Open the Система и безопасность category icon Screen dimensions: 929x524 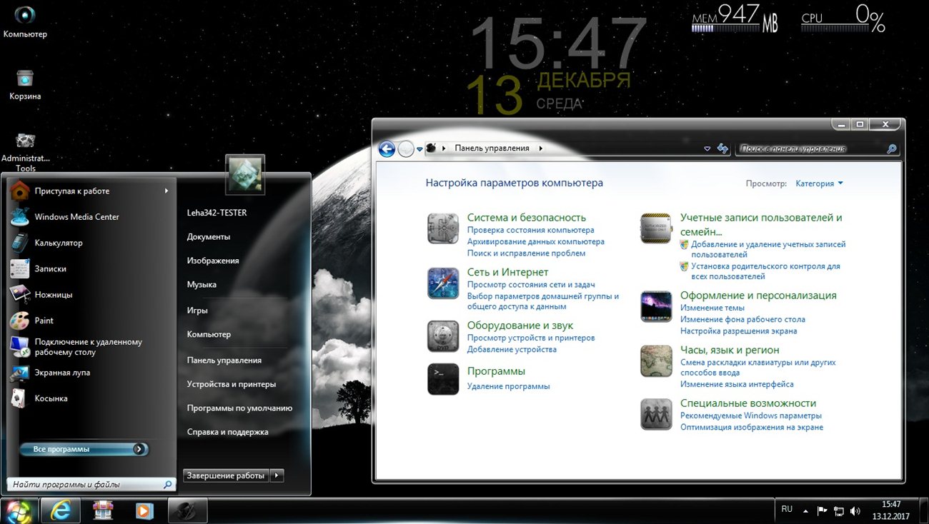click(442, 228)
